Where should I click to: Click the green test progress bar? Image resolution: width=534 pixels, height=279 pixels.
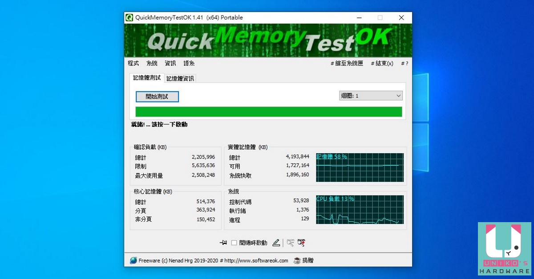(x=269, y=112)
